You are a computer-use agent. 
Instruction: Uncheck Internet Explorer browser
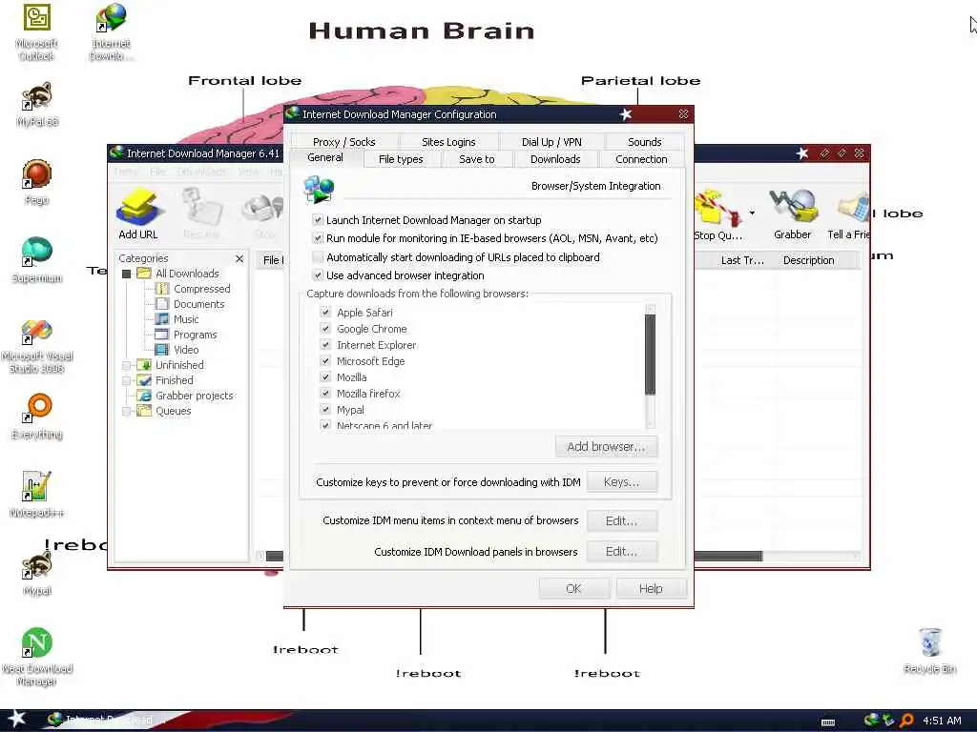pyautogui.click(x=325, y=344)
